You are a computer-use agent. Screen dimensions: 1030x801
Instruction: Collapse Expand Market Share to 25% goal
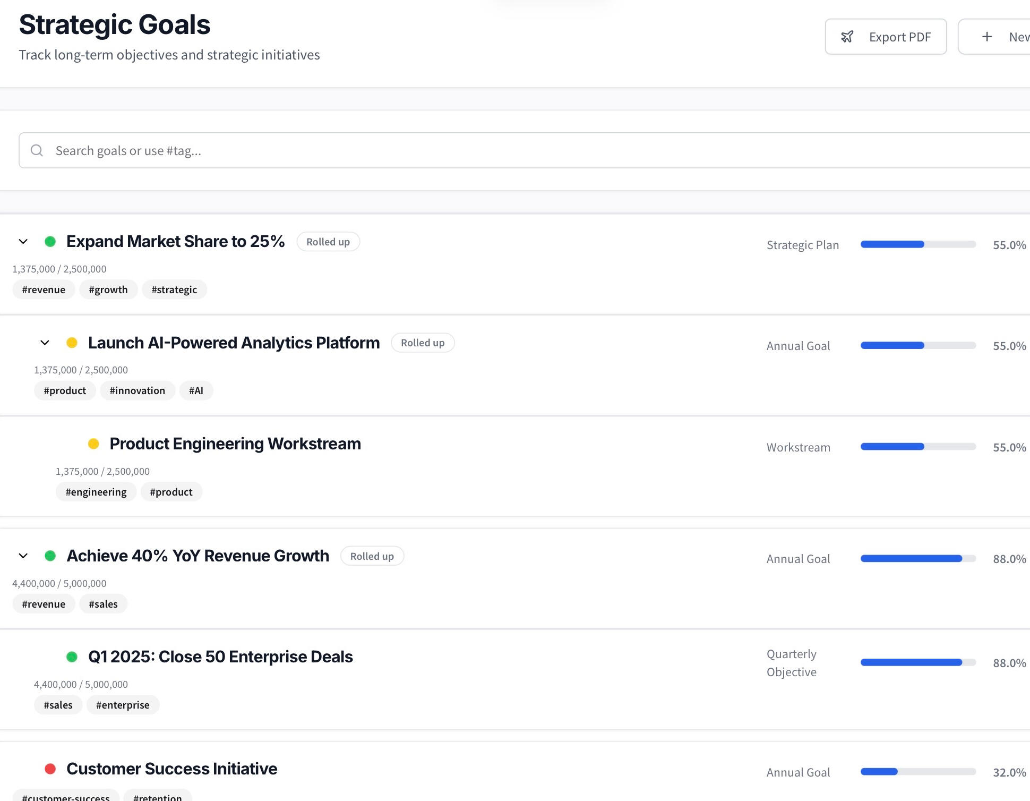[23, 242]
